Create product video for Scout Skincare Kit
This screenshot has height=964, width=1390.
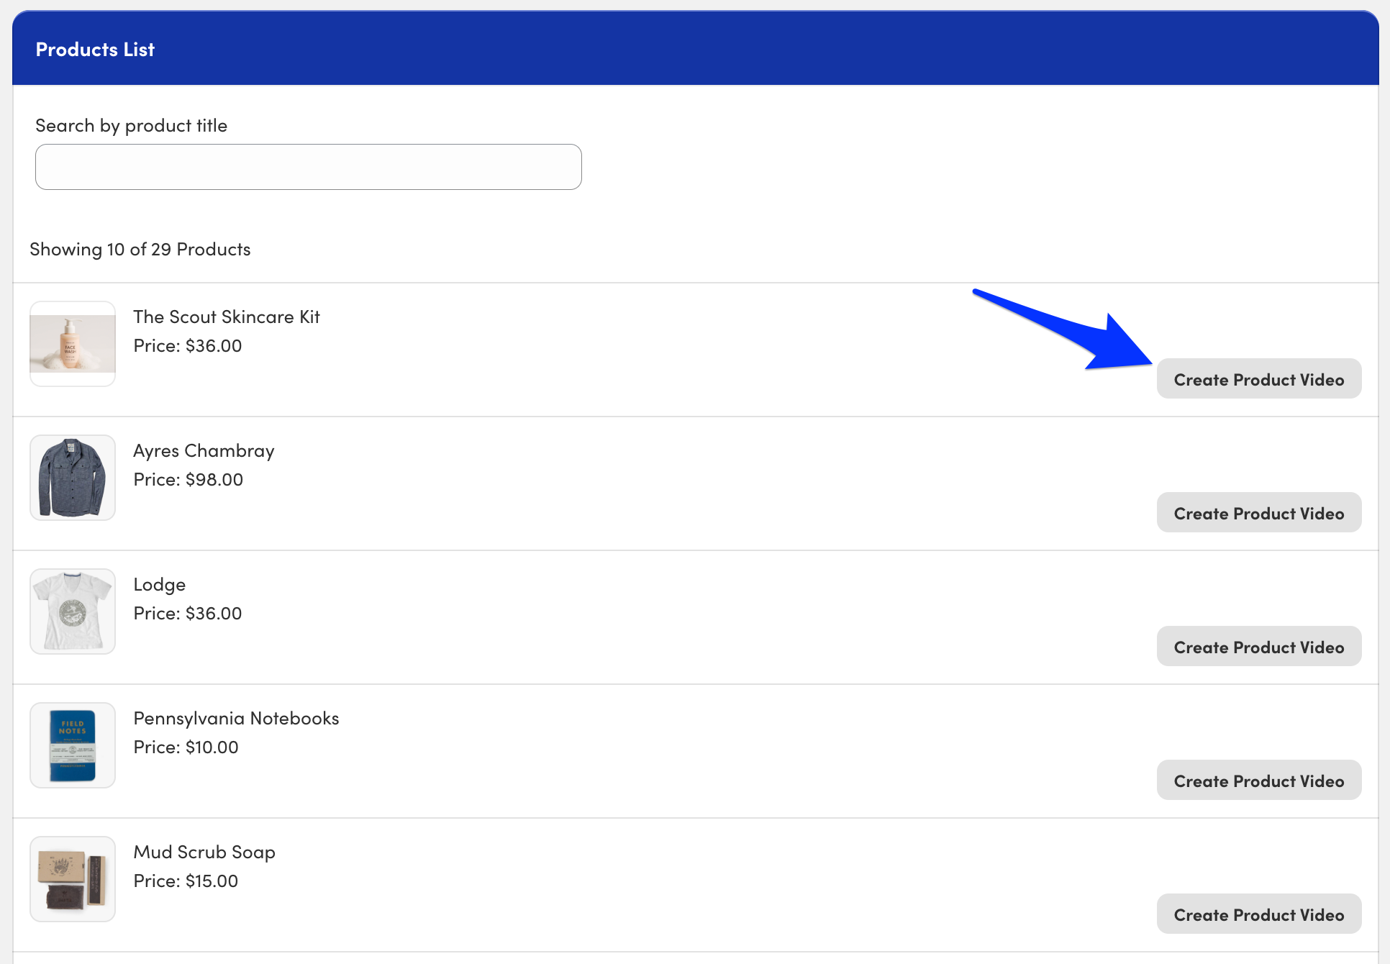[x=1258, y=379]
